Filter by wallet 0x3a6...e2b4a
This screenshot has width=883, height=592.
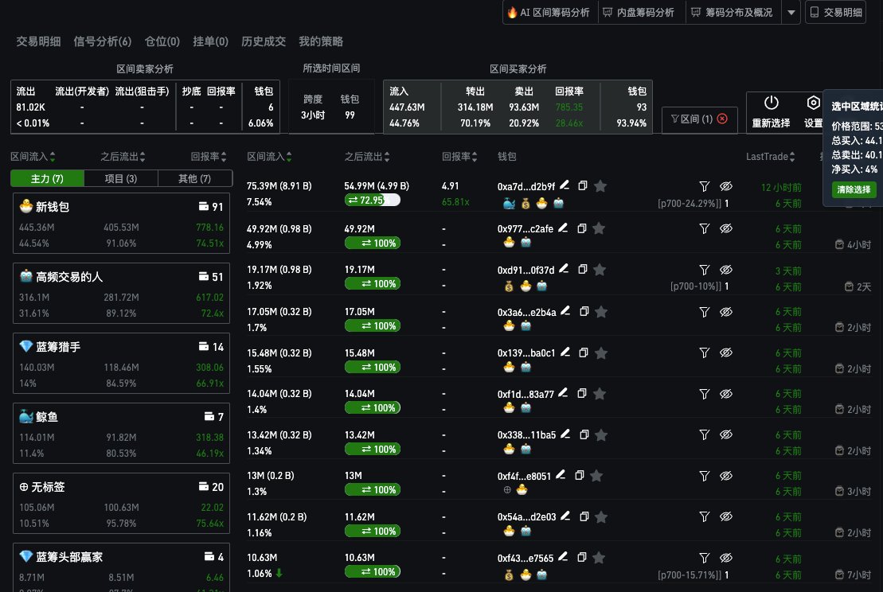(x=704, y=311)
